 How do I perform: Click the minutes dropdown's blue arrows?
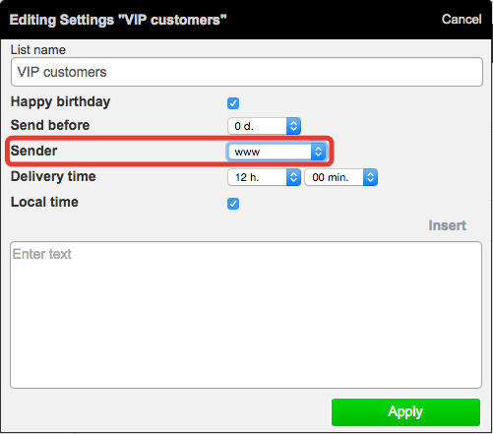370,177
